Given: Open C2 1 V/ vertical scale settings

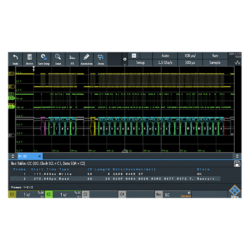Looking at the screenshot, I should tap(67, 194).
